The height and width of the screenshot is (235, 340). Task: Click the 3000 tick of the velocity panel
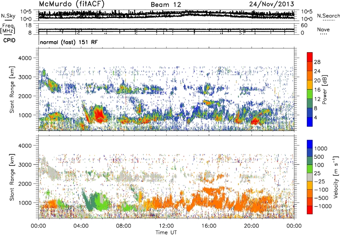click(25, 165)
